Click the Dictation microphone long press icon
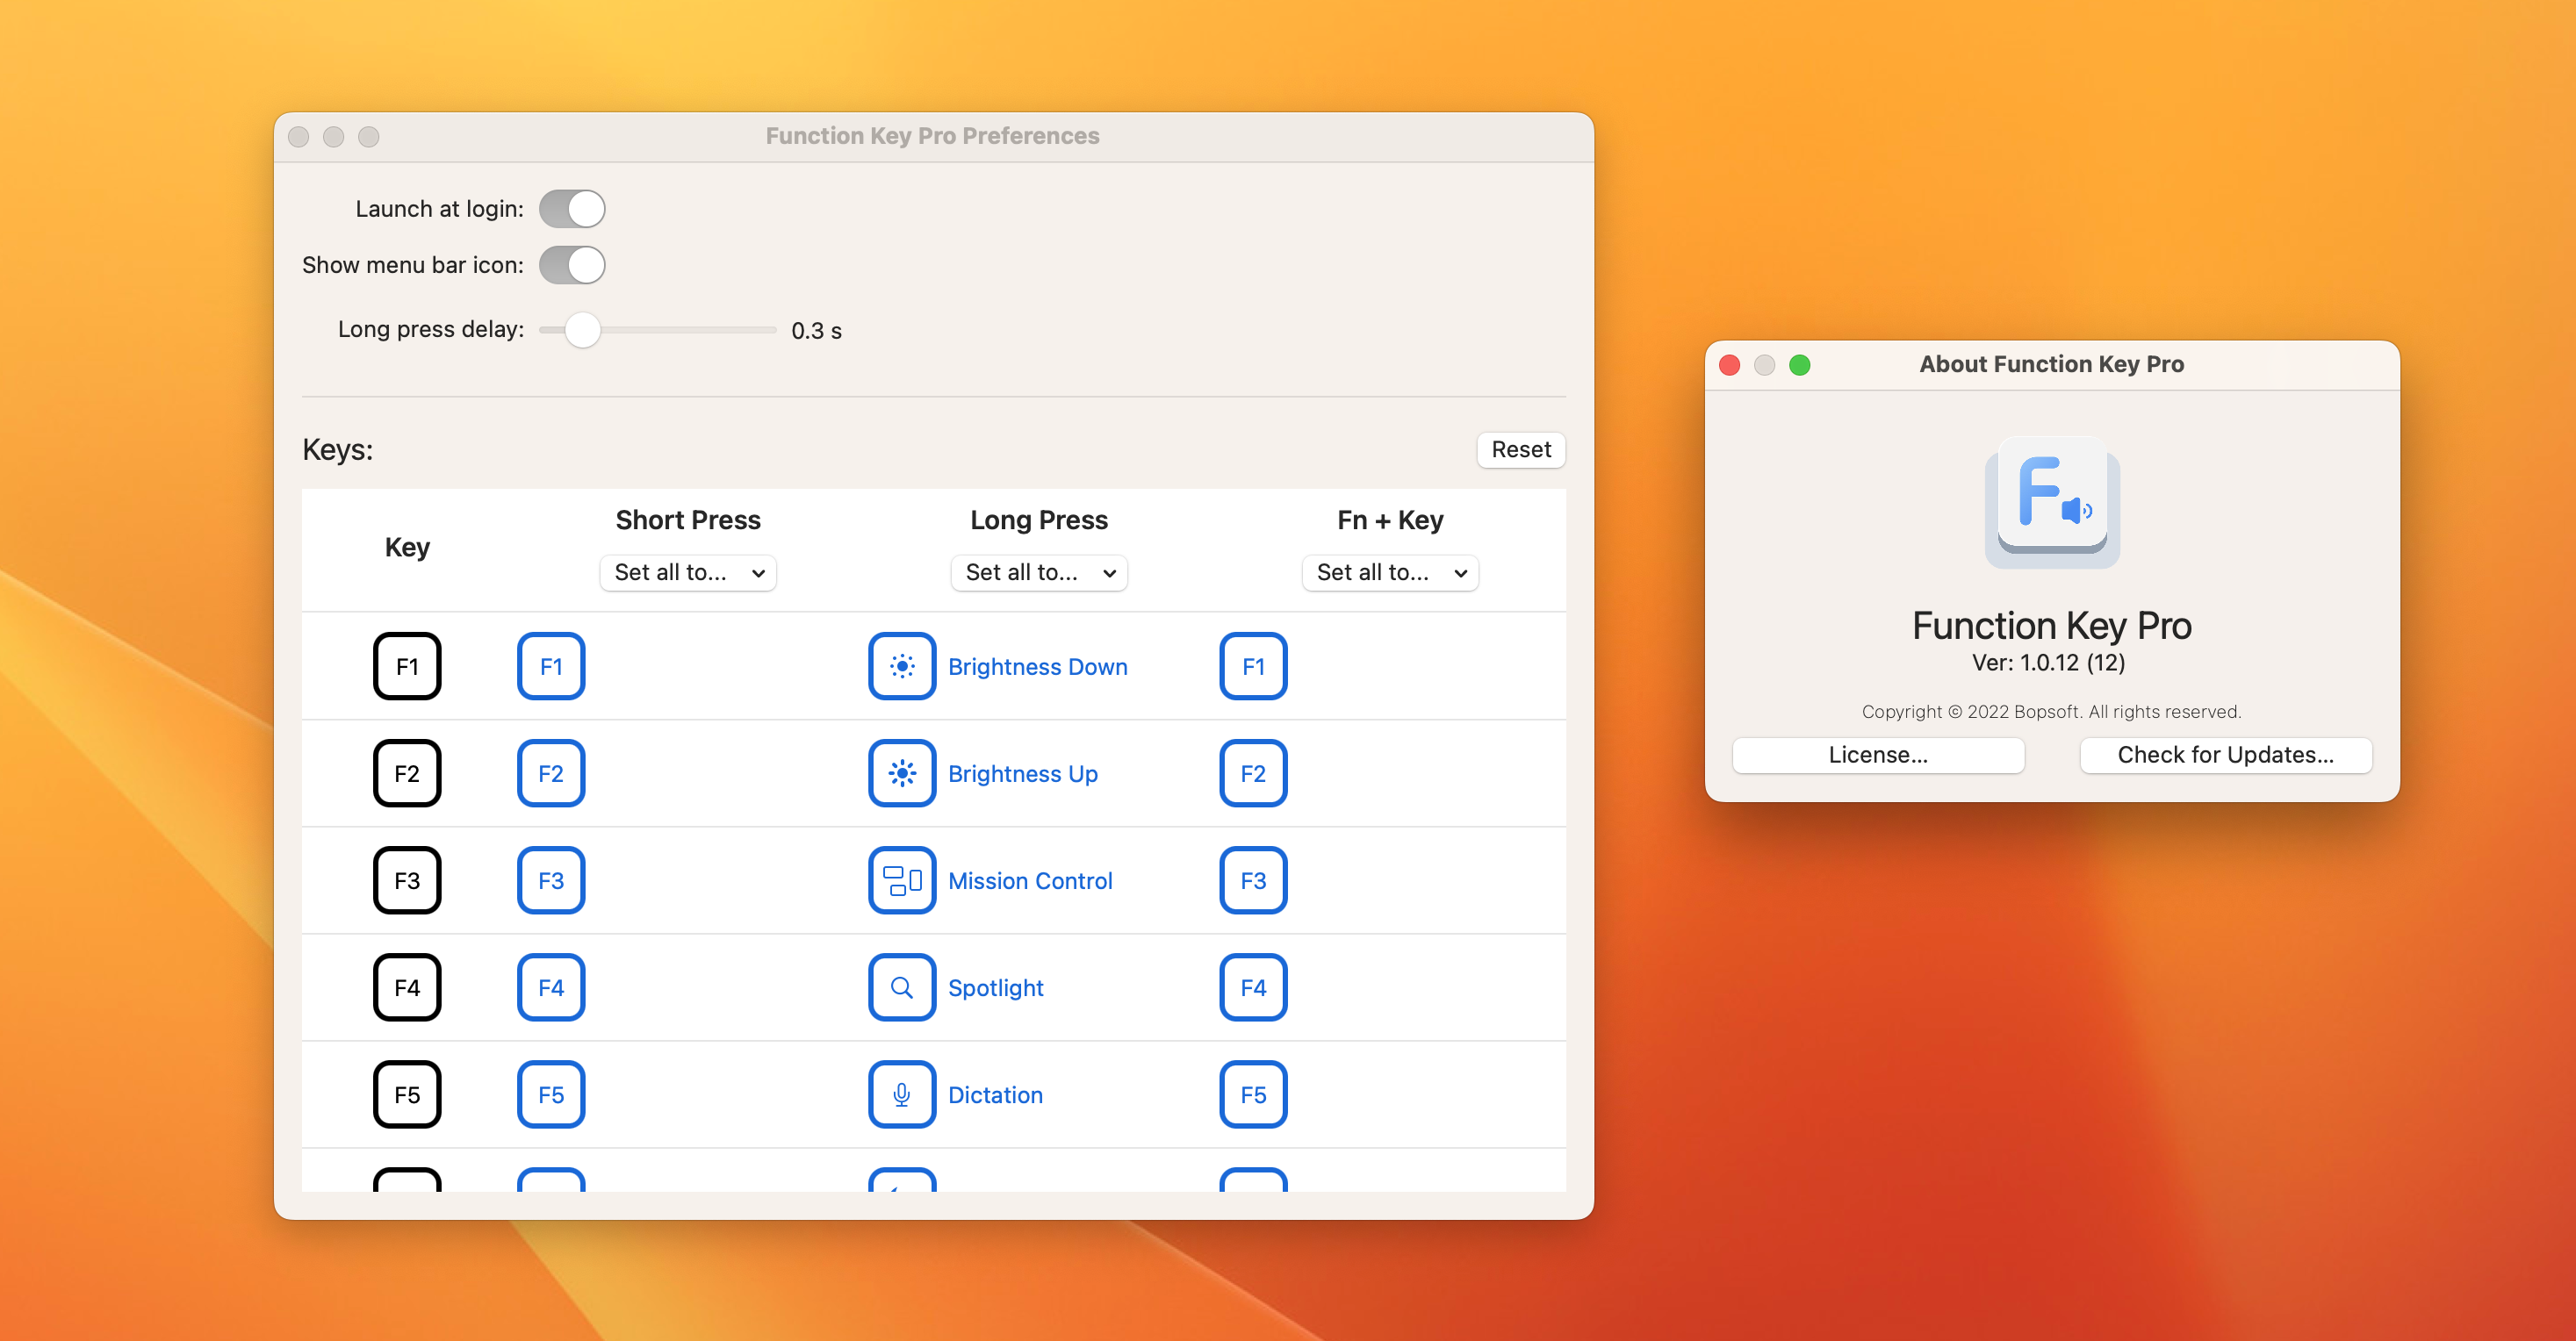Viewport: 2576px width, 1341px height. pyautogui.click(x=902, y=1094)
